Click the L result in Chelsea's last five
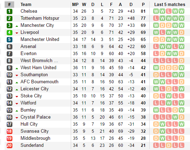 [169, 11]
